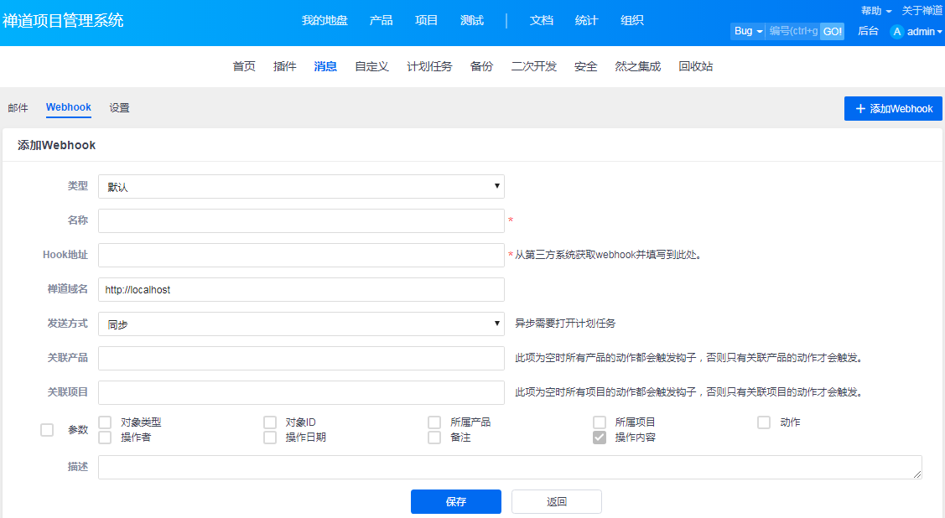Expand the 帮助 menu

875,11
